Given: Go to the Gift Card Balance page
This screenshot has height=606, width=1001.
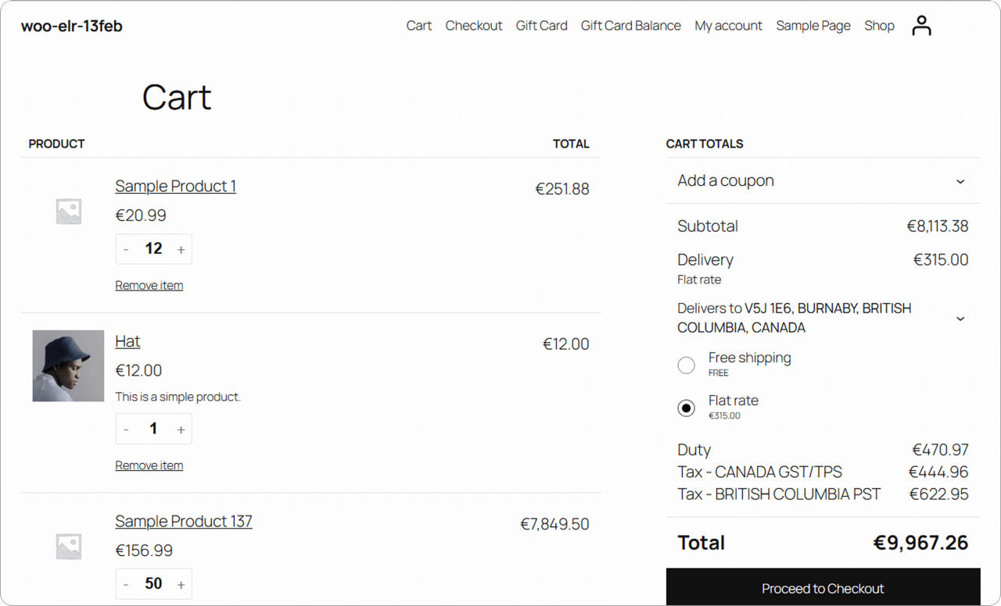Looking at the screenshot, I should pos(630,25).
